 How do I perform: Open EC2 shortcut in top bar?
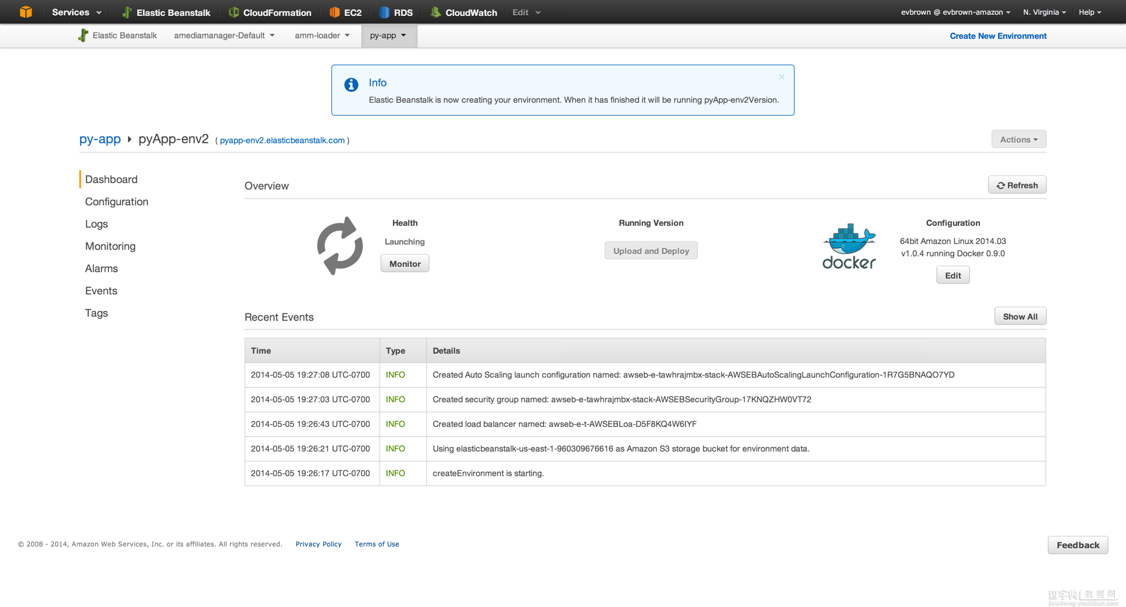point(345,12)
